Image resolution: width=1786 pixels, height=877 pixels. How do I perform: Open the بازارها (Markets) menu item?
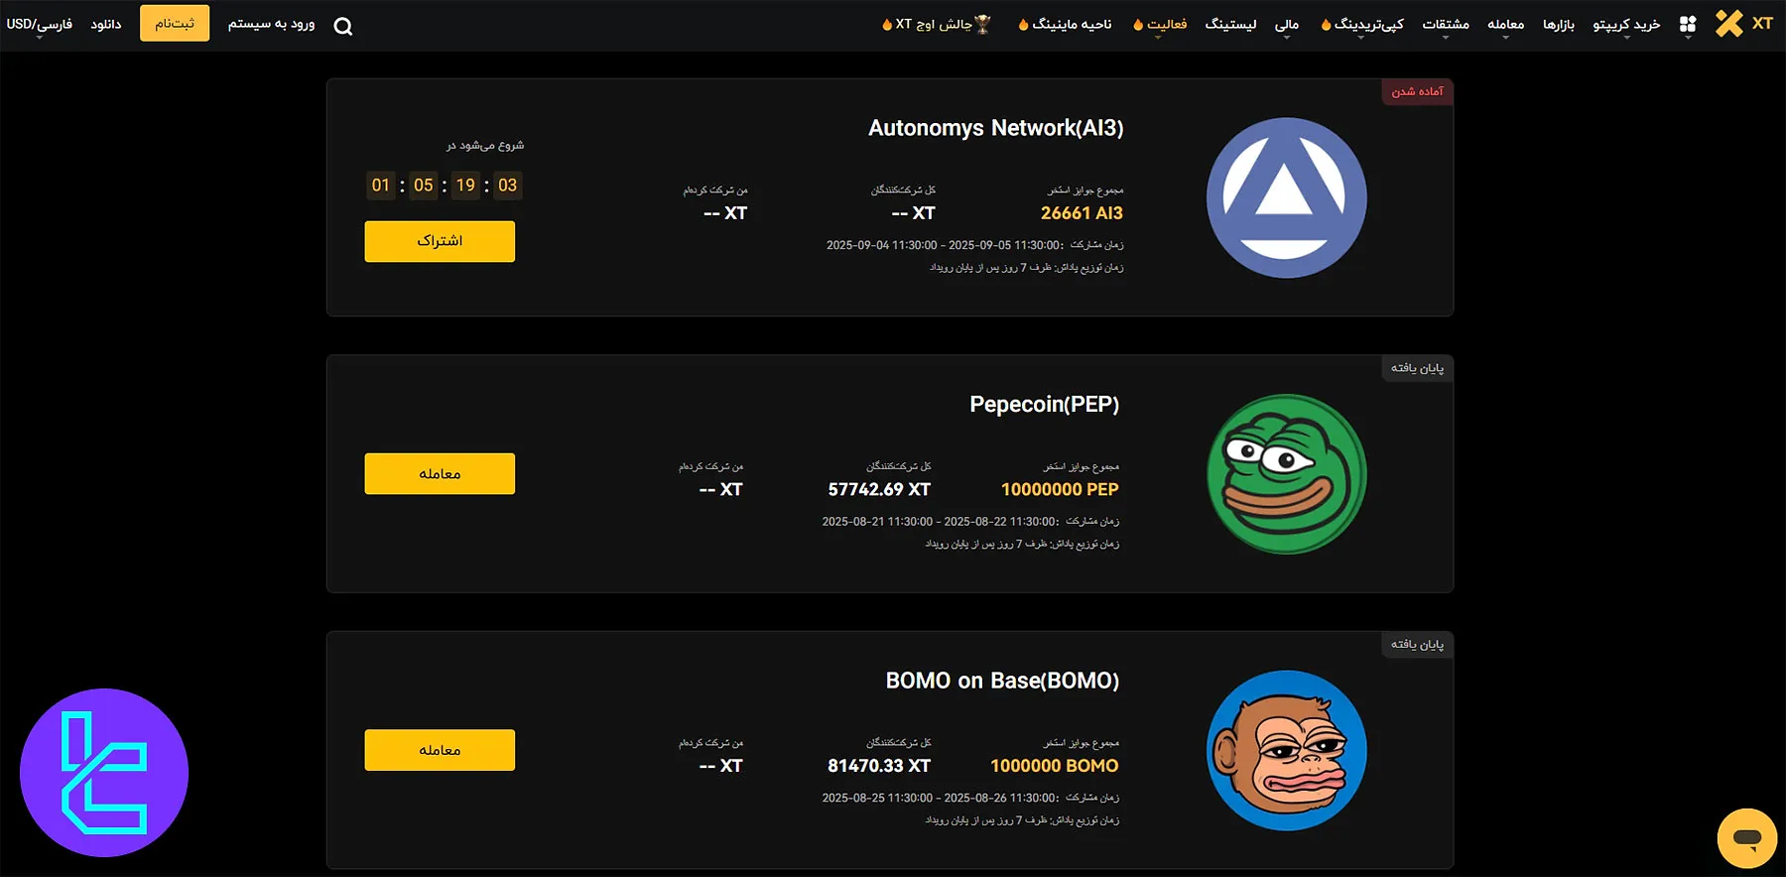tap(1558, 25)
